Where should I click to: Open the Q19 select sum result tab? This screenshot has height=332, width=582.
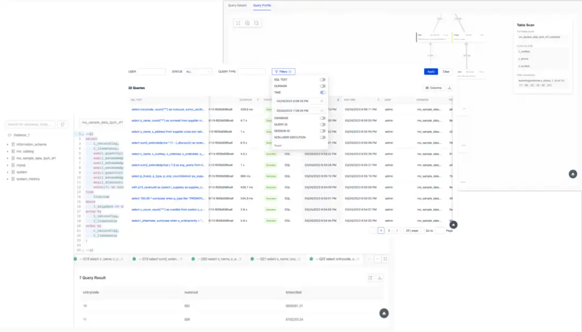[158, 259]
